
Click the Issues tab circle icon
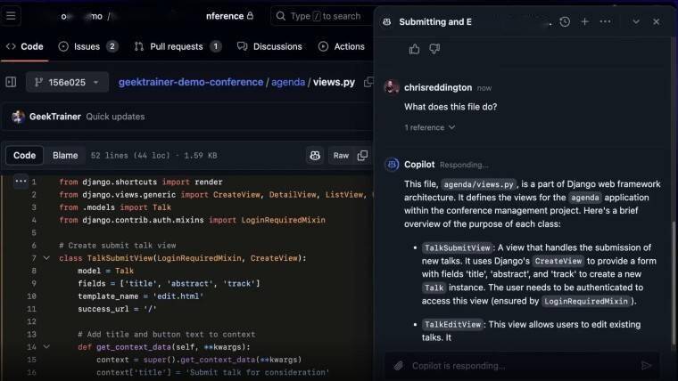pyautogui.click(x=63, y=46)
